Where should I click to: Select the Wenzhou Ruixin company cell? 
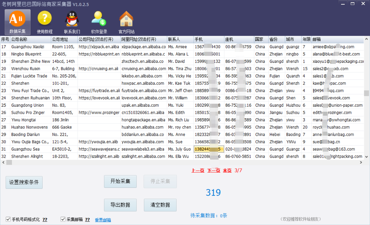[31, 69]
